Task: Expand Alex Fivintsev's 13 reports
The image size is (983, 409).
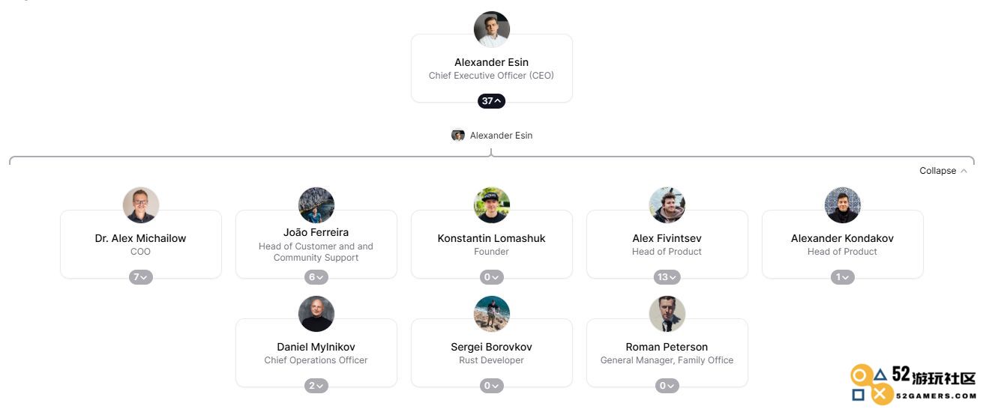Action: pos(667,277)
